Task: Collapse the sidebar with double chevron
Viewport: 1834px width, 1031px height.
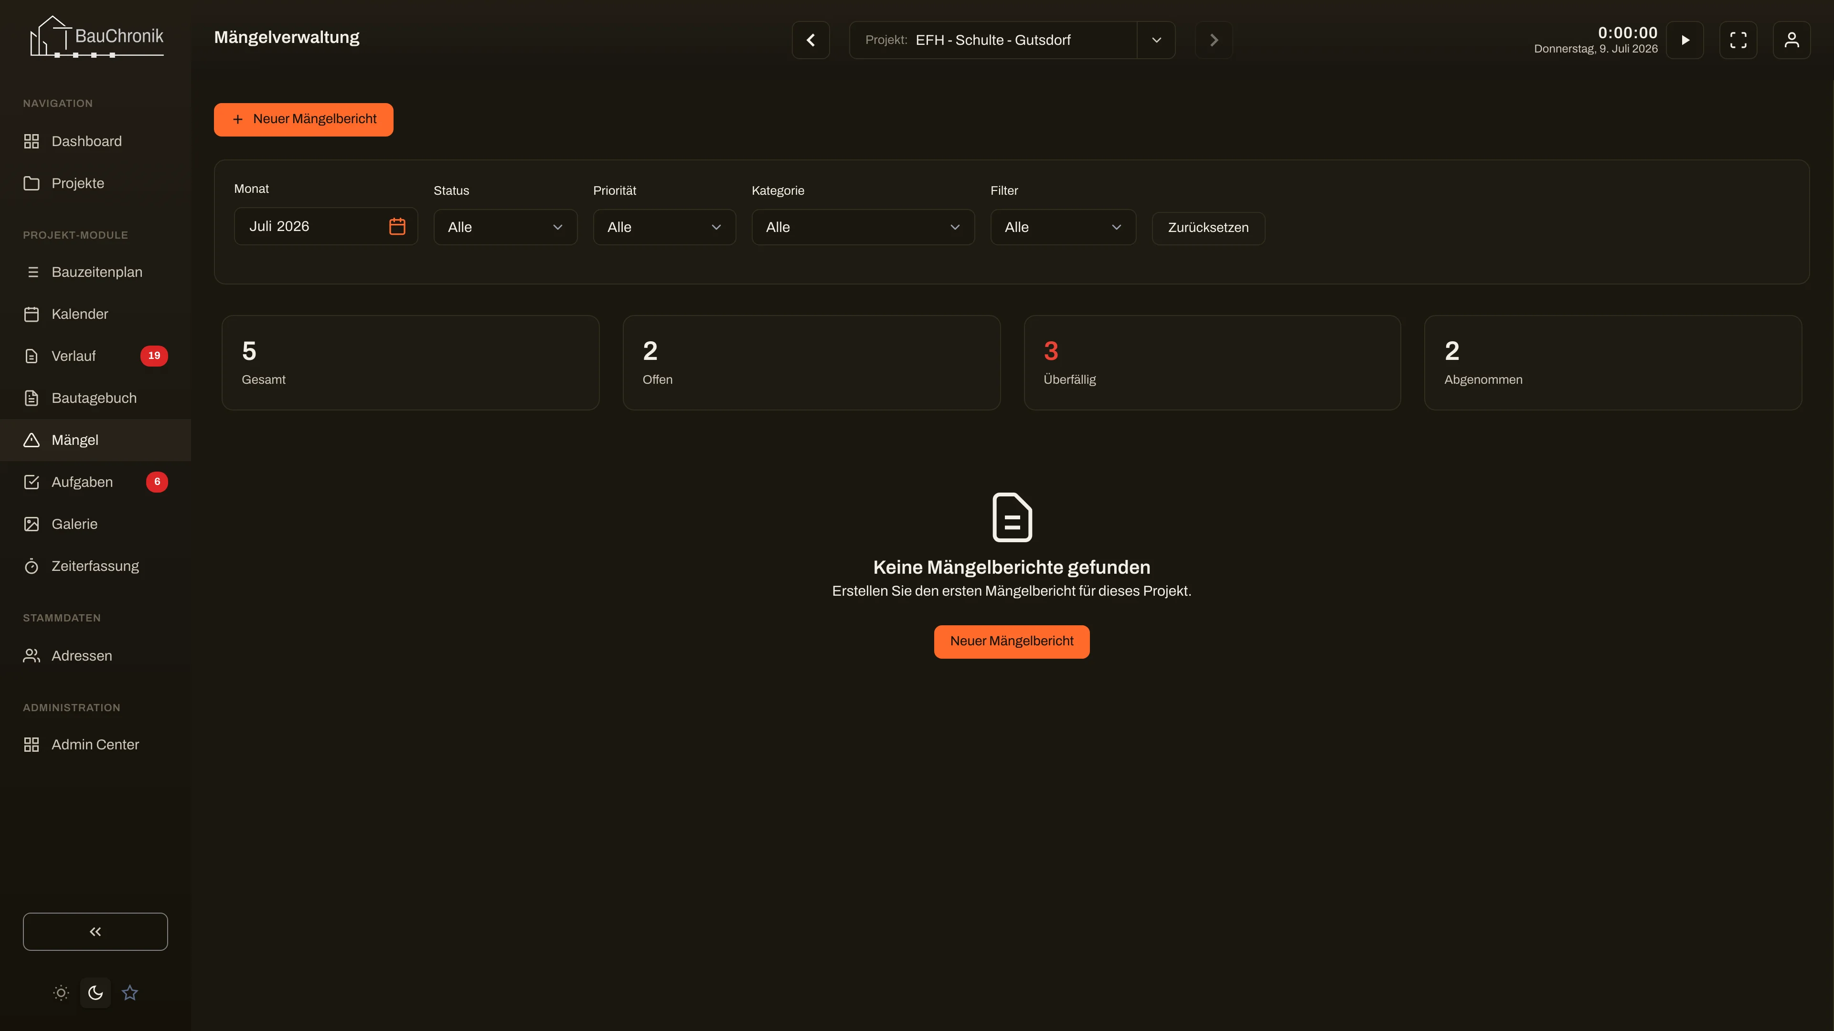Action: point(96,931)
